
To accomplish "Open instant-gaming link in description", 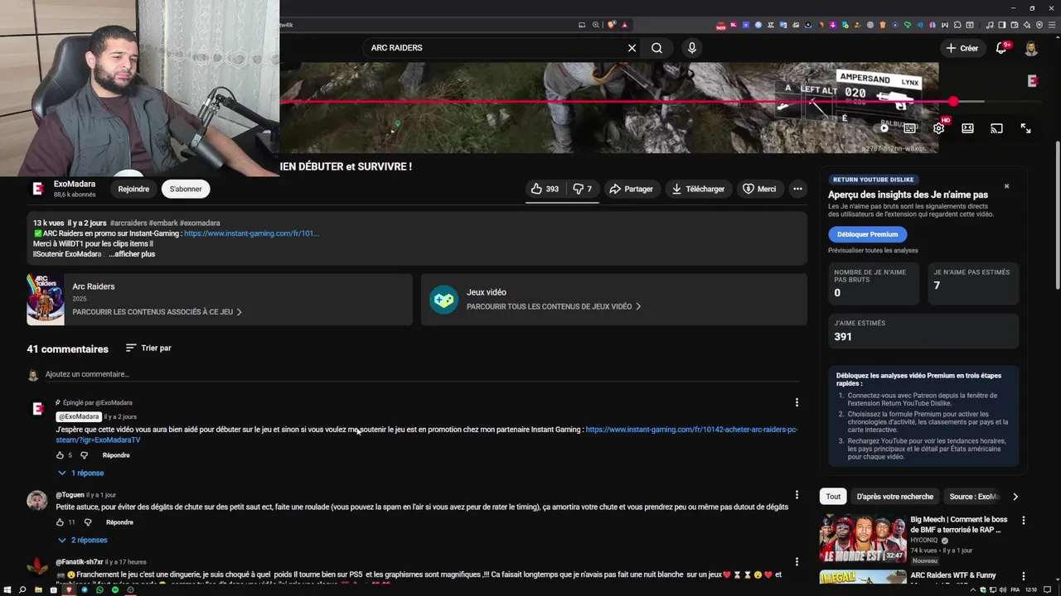I will [x=251, y=233].
